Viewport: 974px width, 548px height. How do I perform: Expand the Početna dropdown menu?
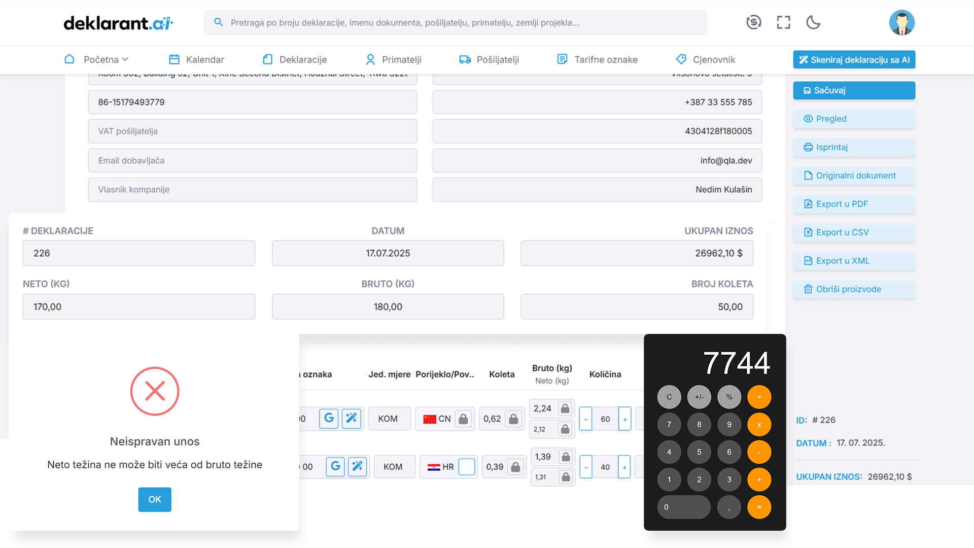point(106,59)
